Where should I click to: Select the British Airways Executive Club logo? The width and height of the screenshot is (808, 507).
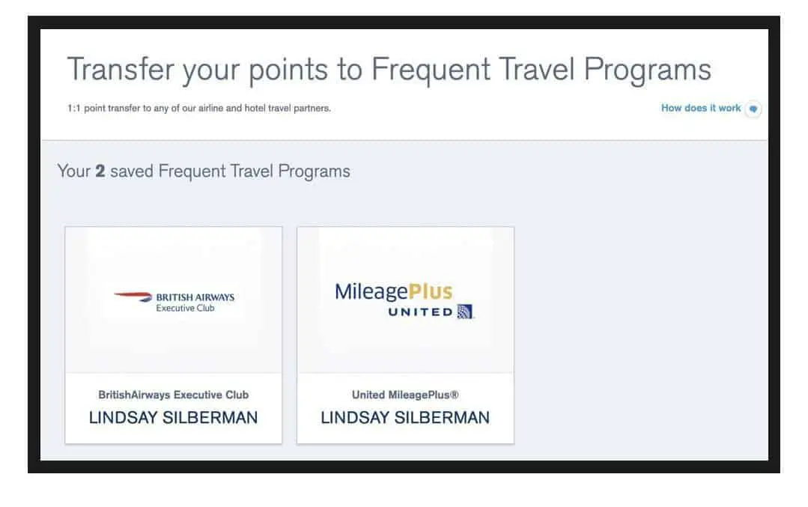click(174, 301)
